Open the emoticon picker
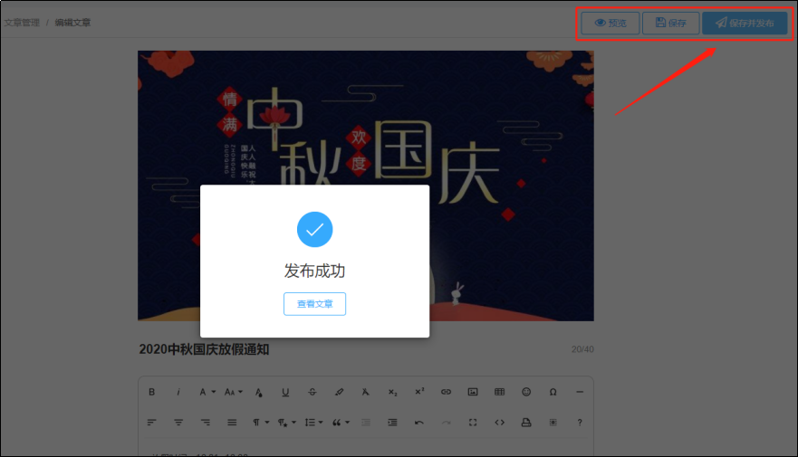Screen dimensions: 798x457 [x=526, y=392]
